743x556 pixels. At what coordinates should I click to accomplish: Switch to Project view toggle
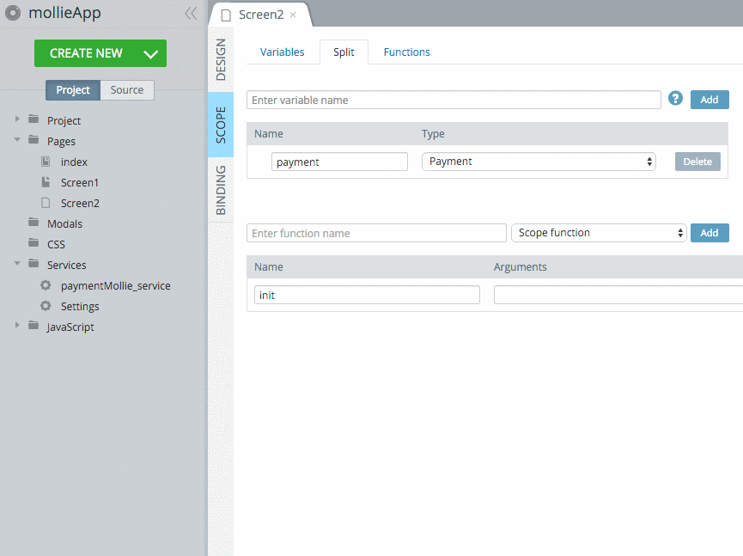pos(73,90)
